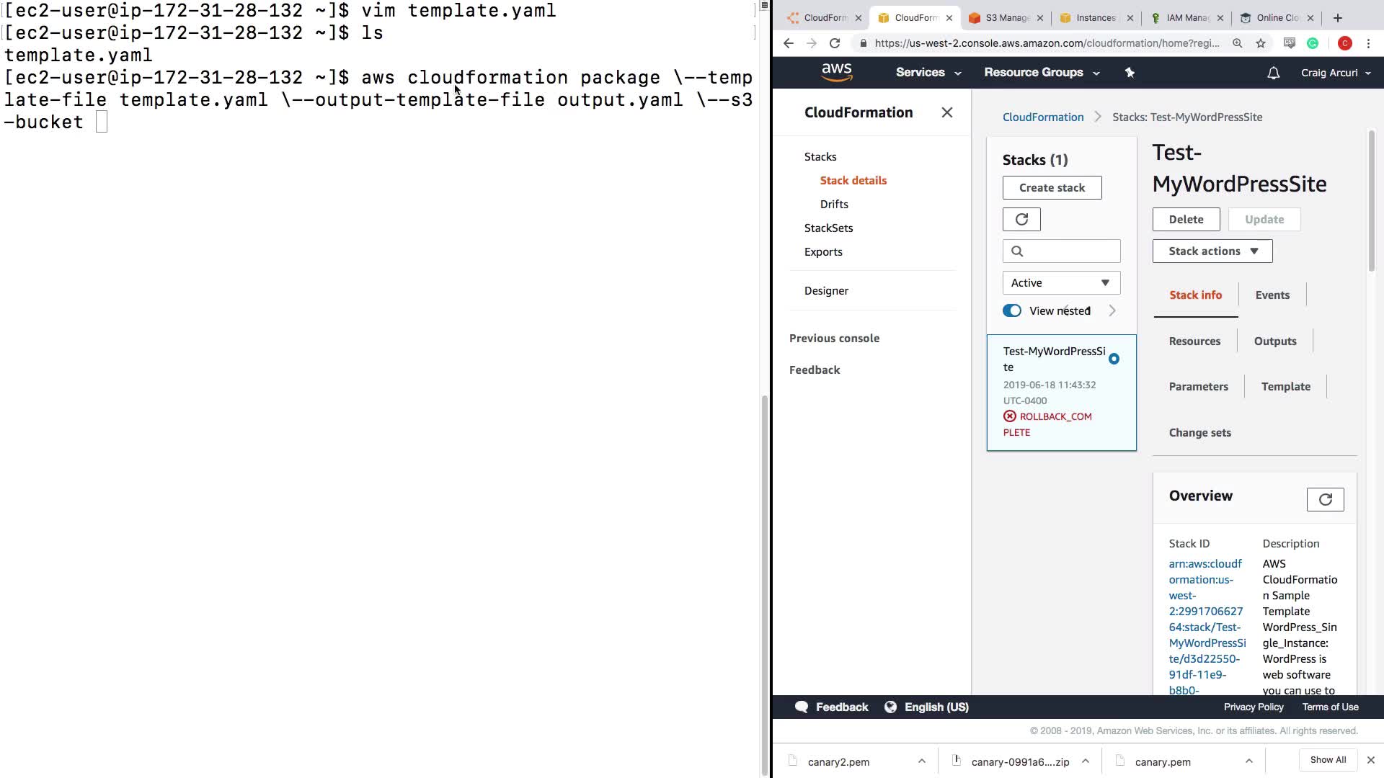1384x778 pixels.
Task: Refresh the stacks list
Action: coord(1021,220)
